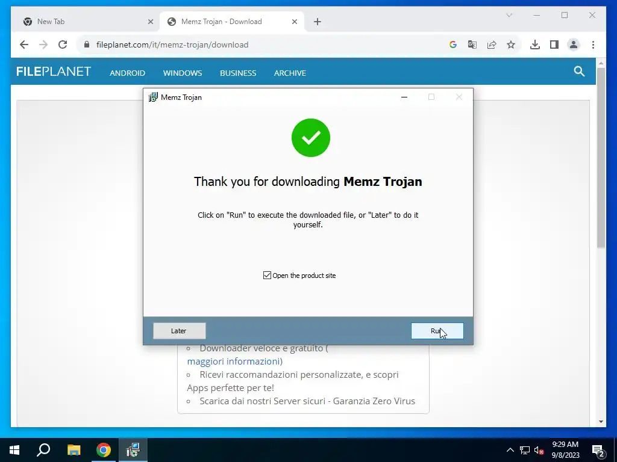Click the Run button
Screen dimensions: 617x462
(x=437, y=331)
